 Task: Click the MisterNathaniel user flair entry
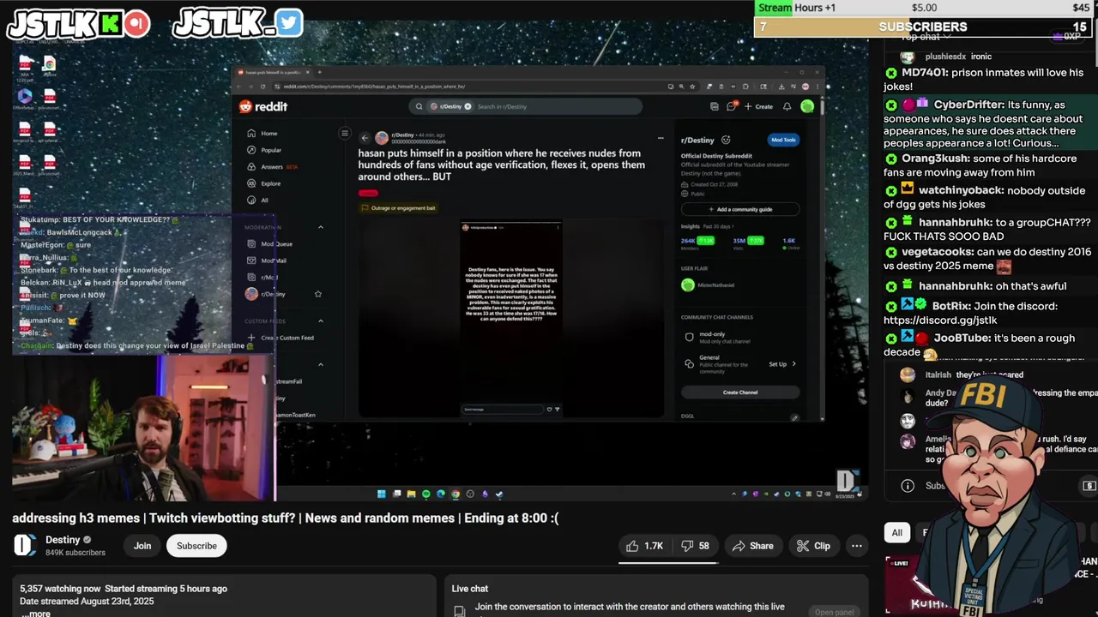pos(709,285)
